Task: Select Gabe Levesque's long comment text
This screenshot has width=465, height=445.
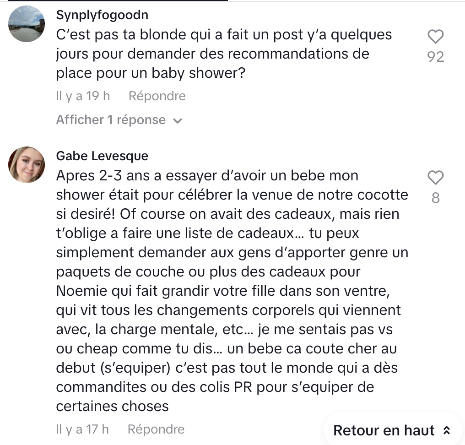Action: [229, 291]
